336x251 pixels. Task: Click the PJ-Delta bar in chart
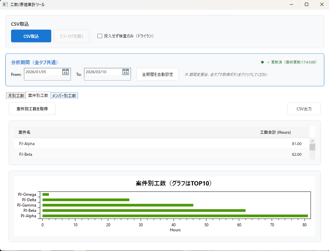pos(86,200)
